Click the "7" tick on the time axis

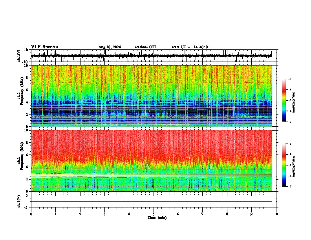[x=203, y=214]
